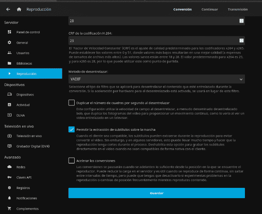Click the CRF de la codificación H.264 label
This screenshot has width=262, height=214.
pos(90,33)
